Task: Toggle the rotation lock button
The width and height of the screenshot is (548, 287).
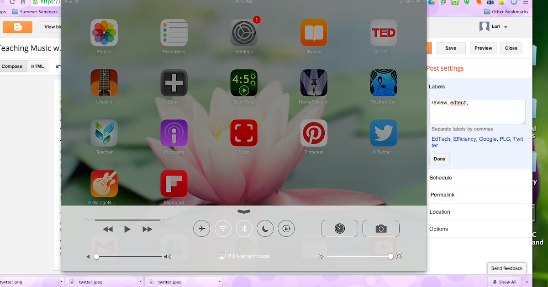Action: [286, 229]
